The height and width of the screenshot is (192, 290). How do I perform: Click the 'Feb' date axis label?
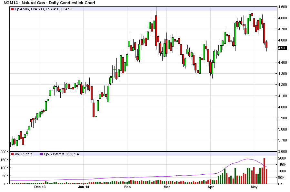tap(127, 187)
